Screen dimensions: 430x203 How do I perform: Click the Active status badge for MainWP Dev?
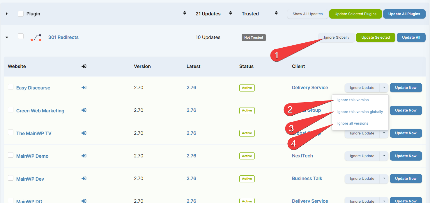coord(247,179)
